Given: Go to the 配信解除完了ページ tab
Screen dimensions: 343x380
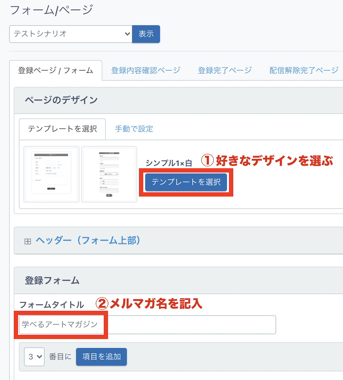Looking at the screenshot, I should click(x=304, y=70).
